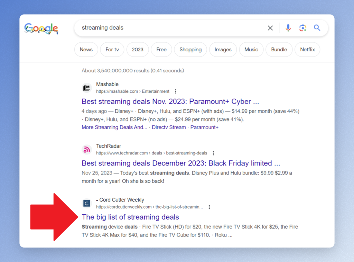The width and height of the screenshot is (354, 262).
Task: Select the Shopping filter chip
Action: point(190,50)
